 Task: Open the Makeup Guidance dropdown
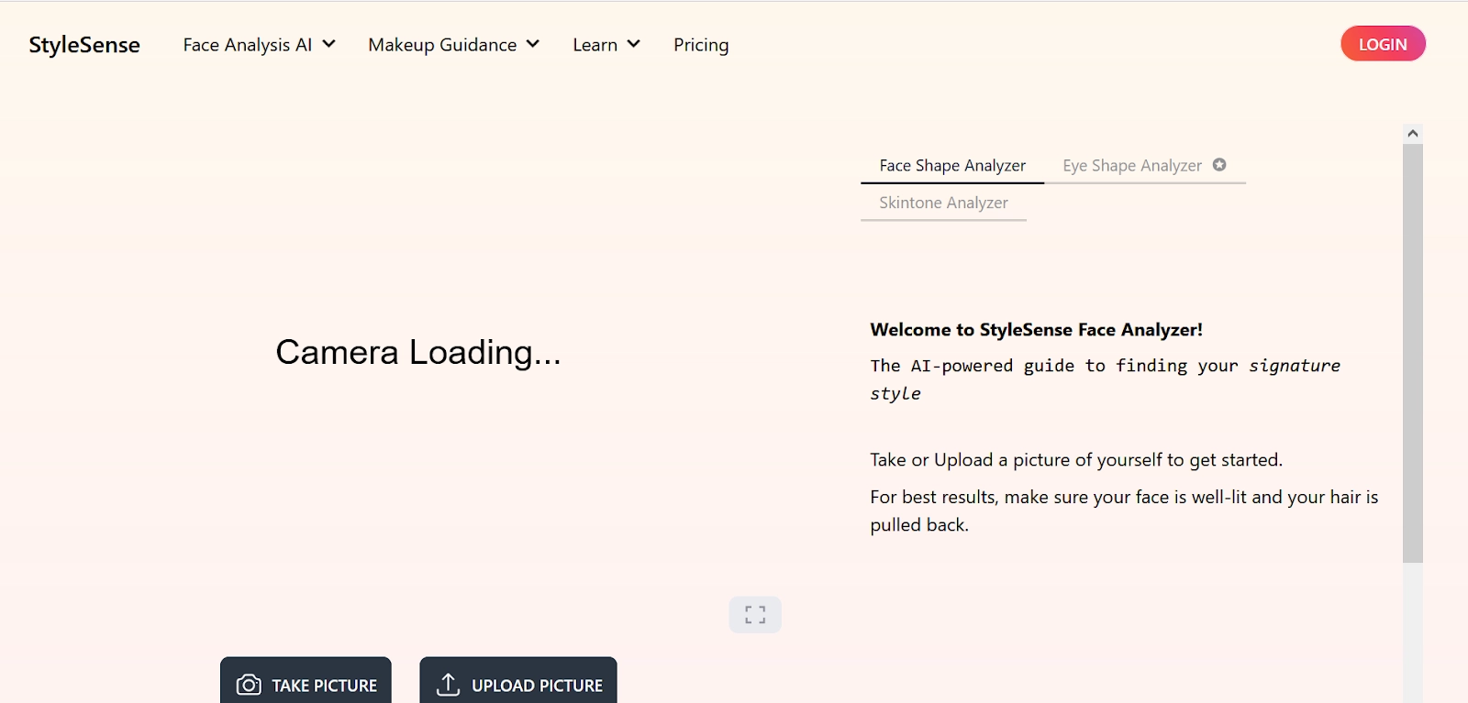tap(453, 45)
